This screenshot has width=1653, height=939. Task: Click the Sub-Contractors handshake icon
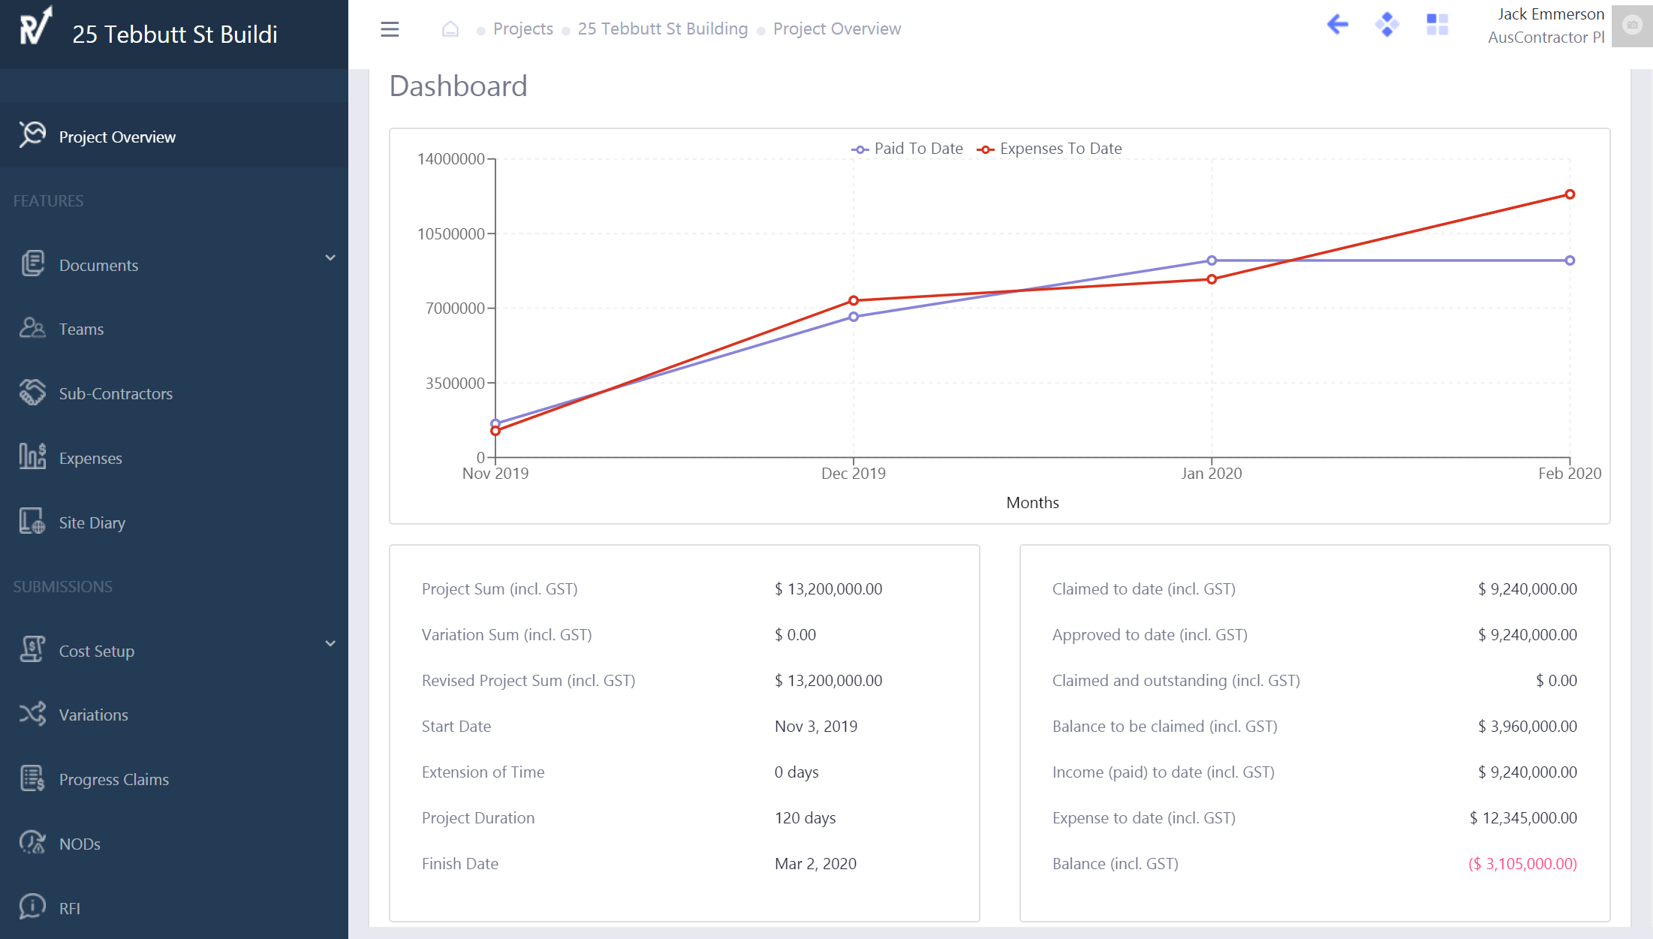32,393
